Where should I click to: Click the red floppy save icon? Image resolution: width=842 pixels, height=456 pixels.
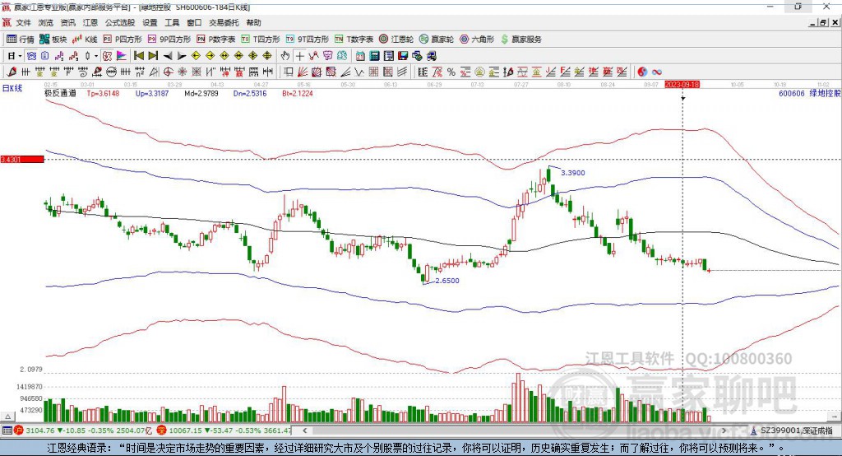pos(403,56)
